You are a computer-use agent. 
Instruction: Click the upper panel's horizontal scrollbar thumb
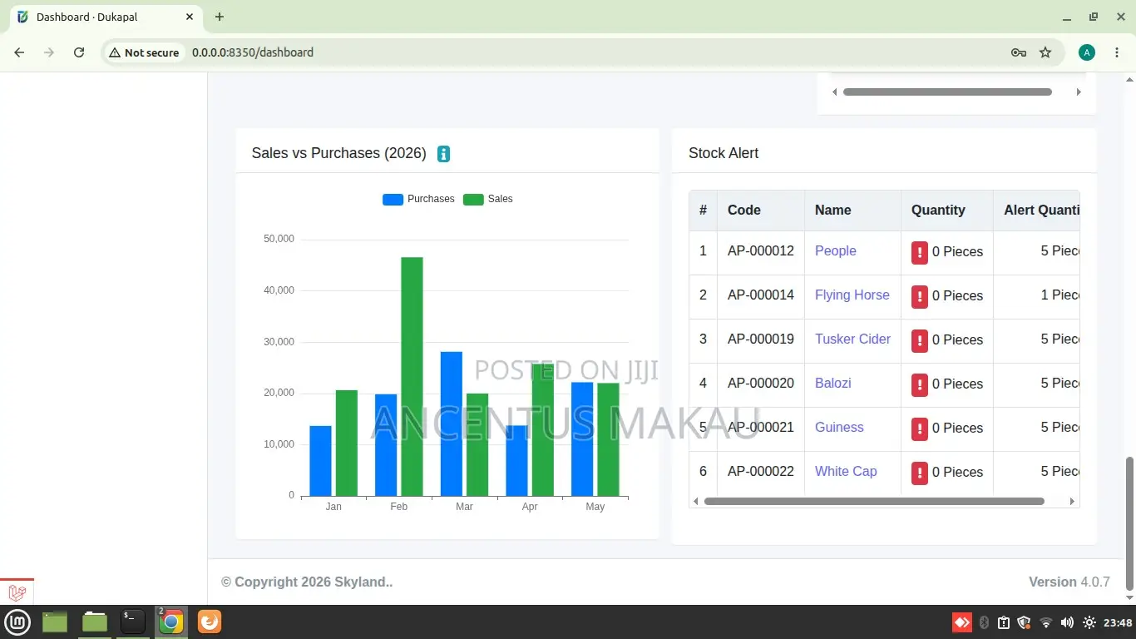pyautogui.click(x=947, y=92)
